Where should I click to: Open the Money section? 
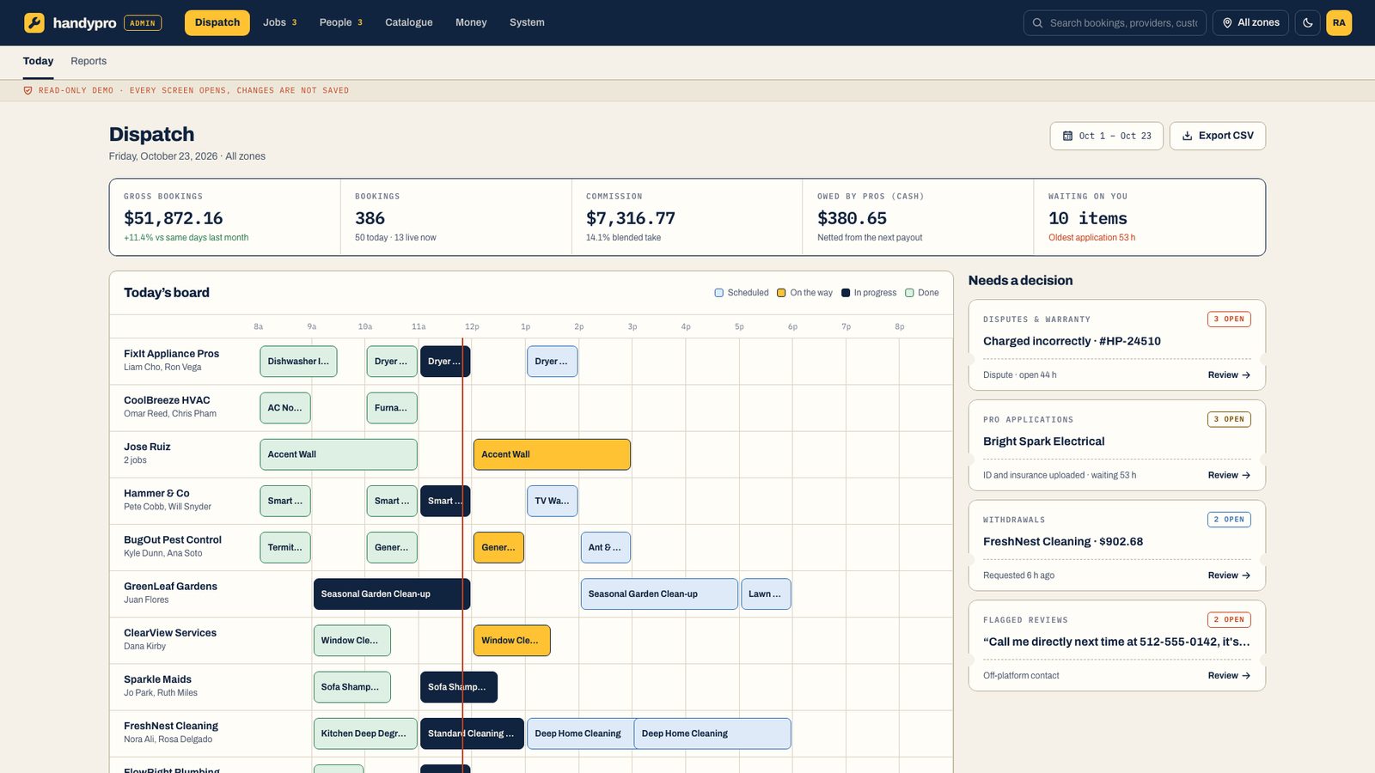(471, 22)
